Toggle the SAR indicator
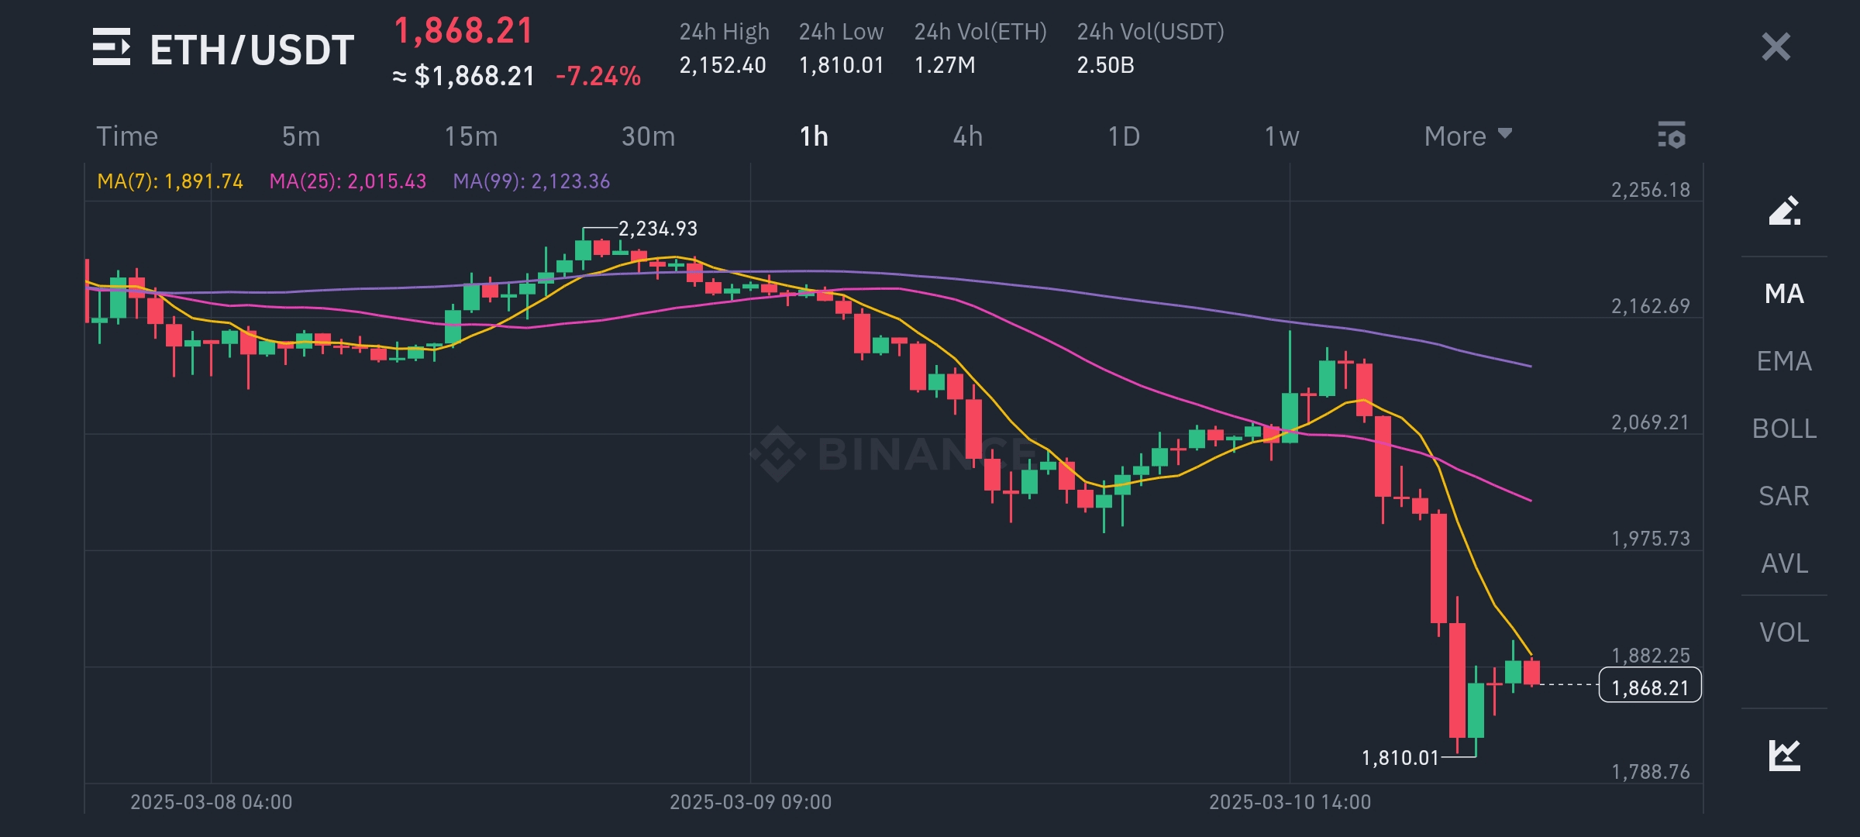This screenshot has height=837, width=1860. tap(1784, 496)
